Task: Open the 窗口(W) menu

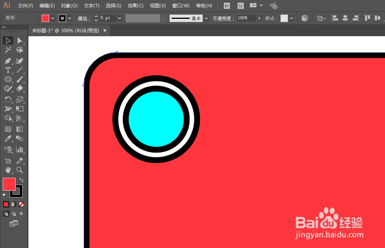Action: pyautogui.click(x=181, y=6)
